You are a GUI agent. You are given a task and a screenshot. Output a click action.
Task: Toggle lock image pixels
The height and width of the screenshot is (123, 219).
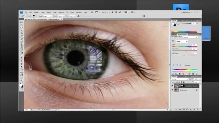click(x=179, y=82)
